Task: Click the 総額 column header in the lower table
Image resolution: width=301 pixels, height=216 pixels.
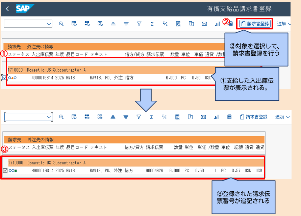Action: click(239, 147)
